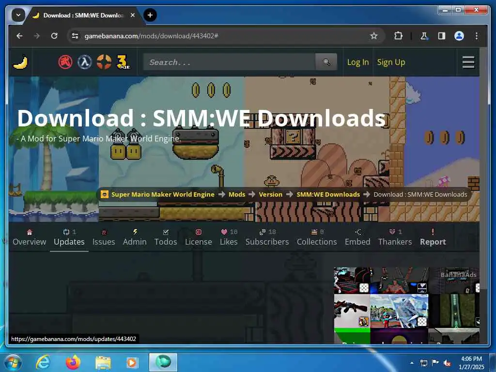Open the Issues tab
This screenshot has height=372, width=496.
click(104, 237)
